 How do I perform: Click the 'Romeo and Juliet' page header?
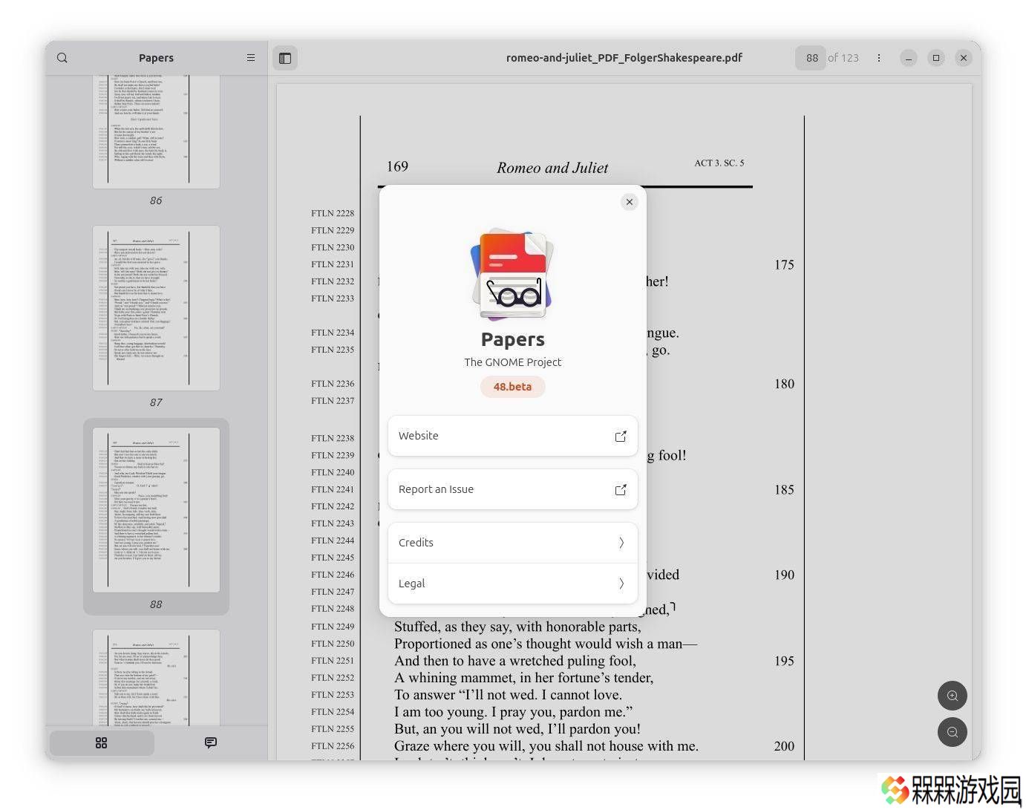pyautogui.click(x=552, y=168)
